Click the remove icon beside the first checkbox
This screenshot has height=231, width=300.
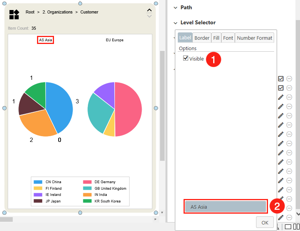(289, 79)
